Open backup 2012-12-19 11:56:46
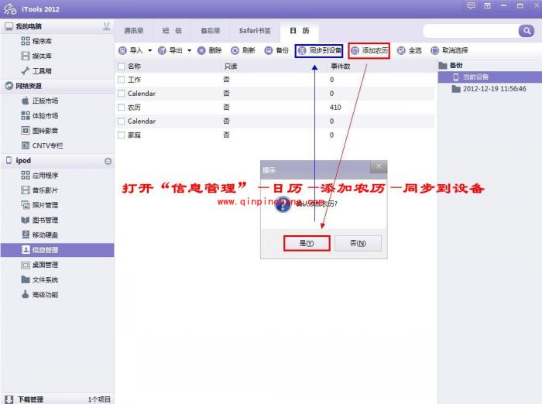 point(490,89)
